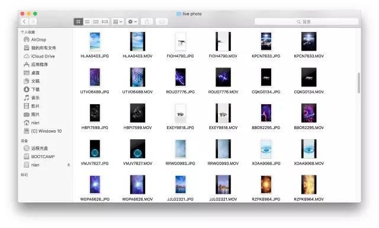
Task: Click the Share toolbar button
Action: coord(147,22)
